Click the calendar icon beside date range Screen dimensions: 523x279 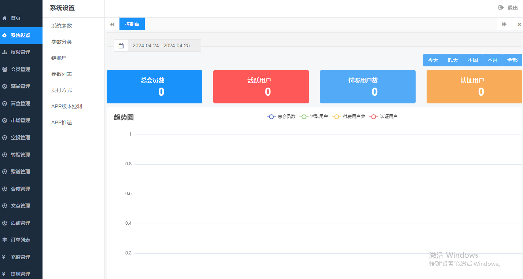coord(121,46)
